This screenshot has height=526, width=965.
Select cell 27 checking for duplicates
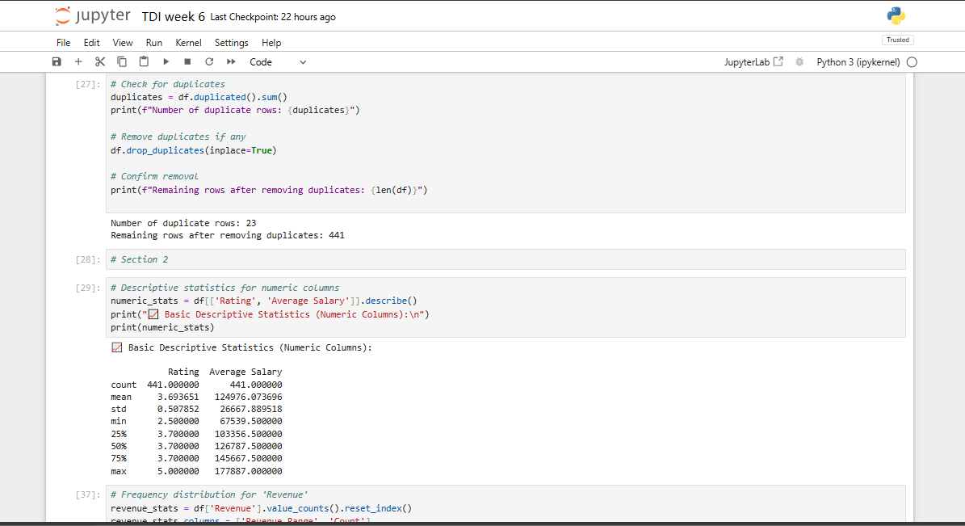506,144
